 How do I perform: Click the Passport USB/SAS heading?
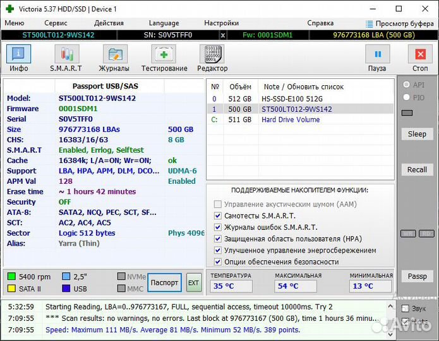point(105,87)
